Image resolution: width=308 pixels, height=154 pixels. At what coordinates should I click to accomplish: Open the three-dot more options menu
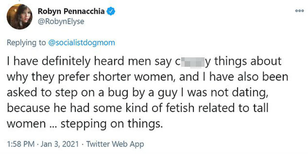[299, 11]
